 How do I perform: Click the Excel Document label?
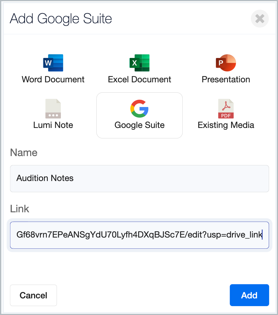[x=140, y=79]
